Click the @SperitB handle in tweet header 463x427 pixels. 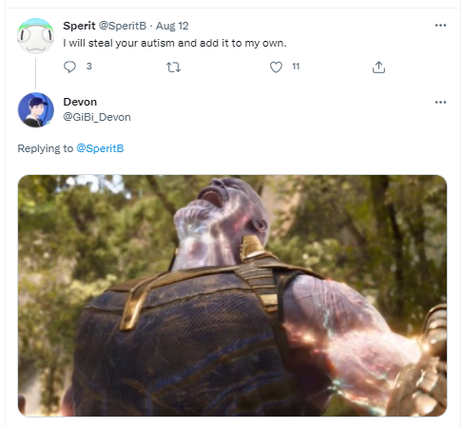[x=123, y=26]
